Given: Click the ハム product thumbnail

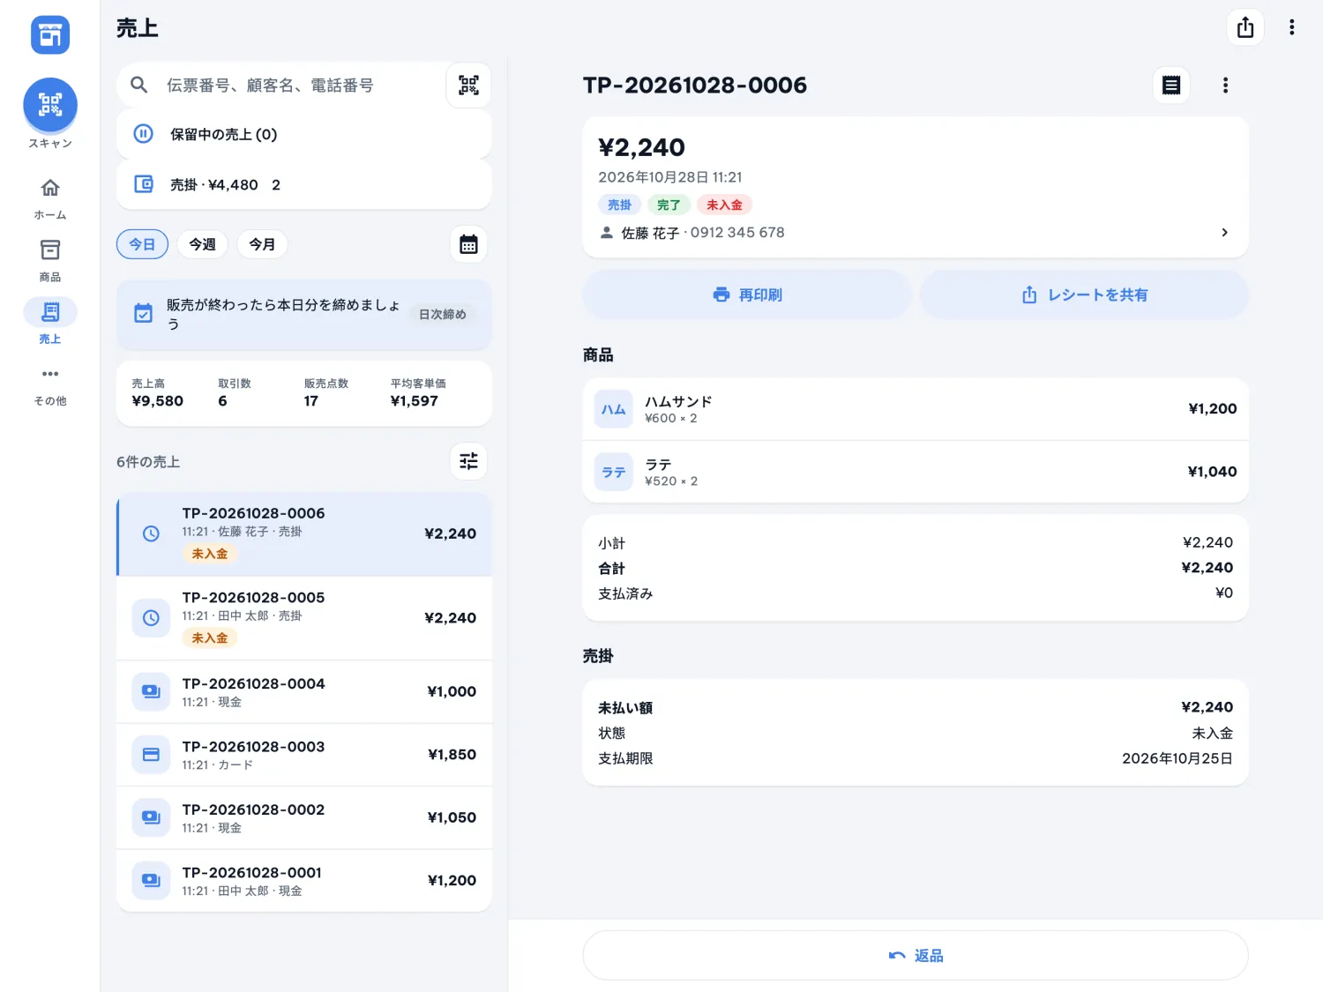Looking at the screenshot, I should (x=614, y=409).
